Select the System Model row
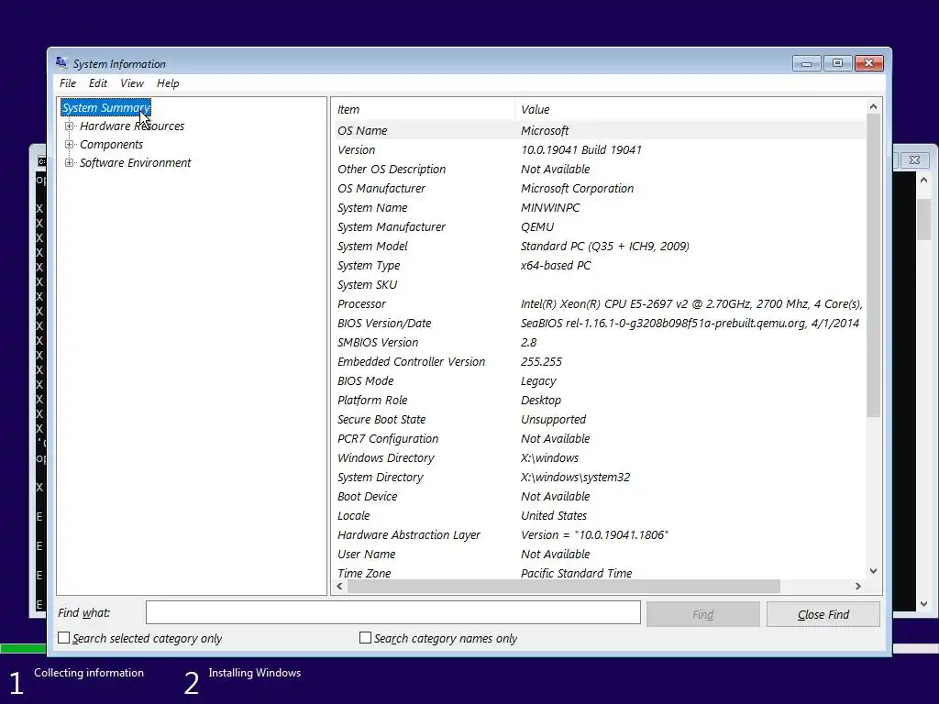The image size is (939, 704). point(598,246)
